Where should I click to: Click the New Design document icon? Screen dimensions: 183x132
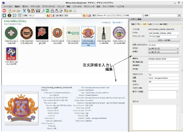point(10,11)
